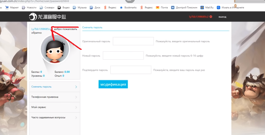Screen dimensions: 265x135
Task: Click the Баллы value 0
Action: pos(41,72)
